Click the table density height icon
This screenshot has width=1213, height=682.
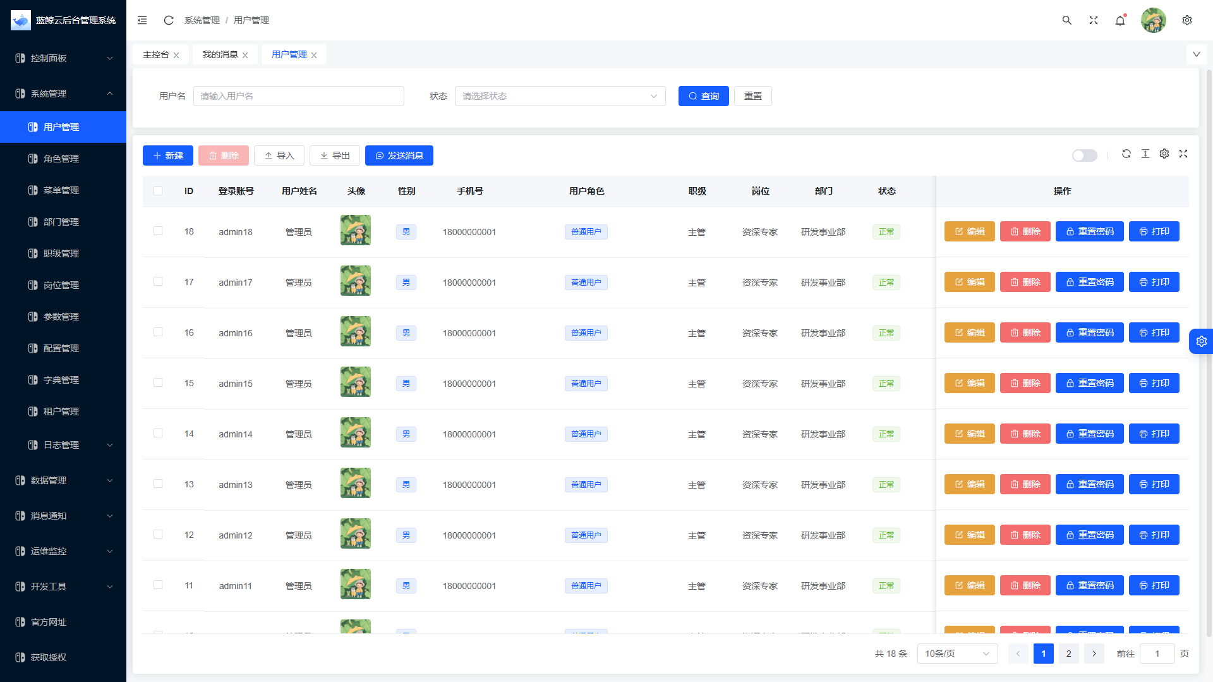[1145, 154]
